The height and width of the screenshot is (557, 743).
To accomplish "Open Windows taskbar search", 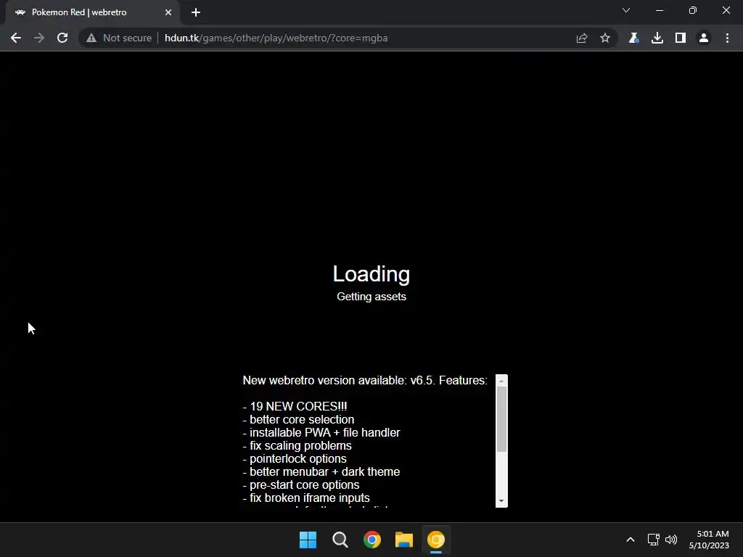I will [340, 540].
